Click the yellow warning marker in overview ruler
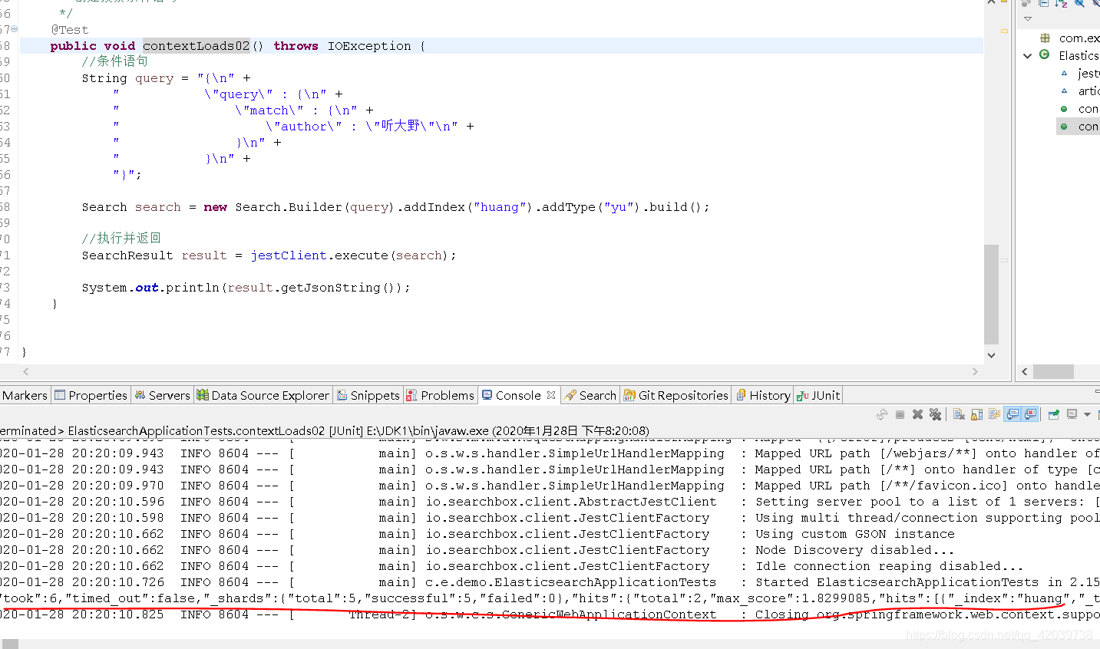 (1004, 31)
